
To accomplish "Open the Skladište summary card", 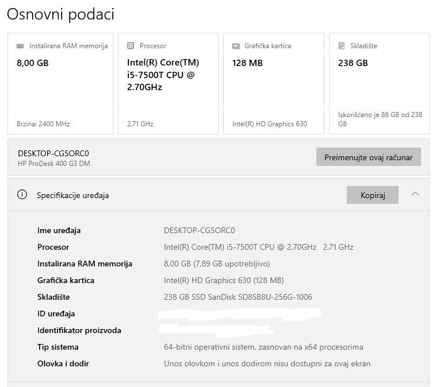I will coord(379,83).
